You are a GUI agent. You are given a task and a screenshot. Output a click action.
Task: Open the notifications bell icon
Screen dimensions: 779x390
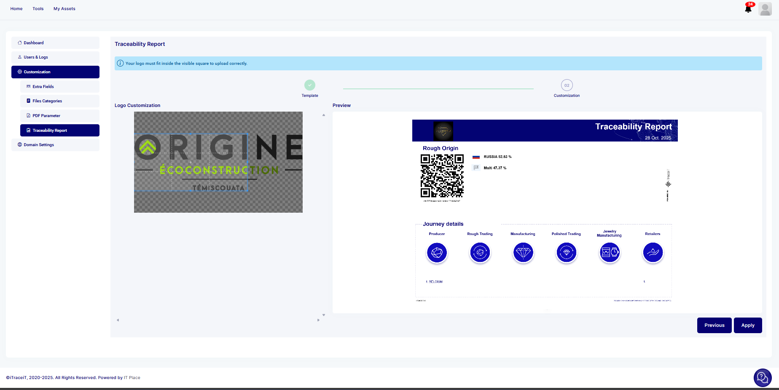(x=748, y=9)
